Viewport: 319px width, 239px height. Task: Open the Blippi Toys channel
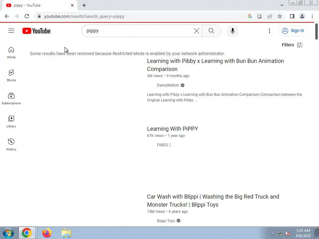pos(166,221)
